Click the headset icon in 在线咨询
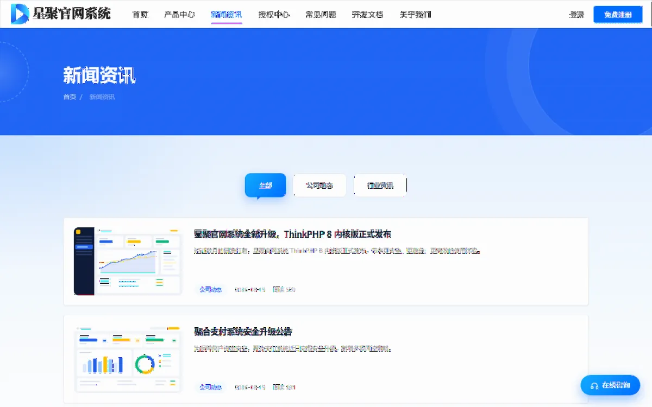Screen dimensions: 652x407 [594, 385]
